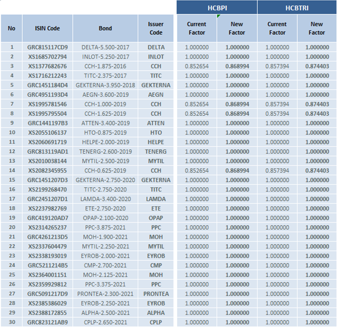Select the Issuer Code column header

(x=156, y=28)
